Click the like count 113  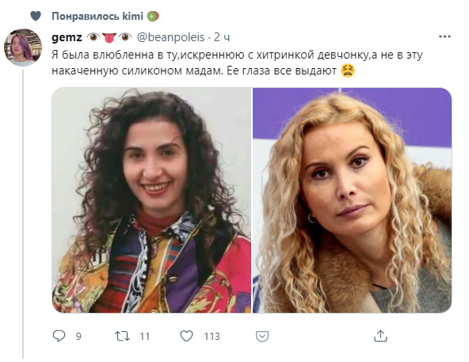pos(212,337)
